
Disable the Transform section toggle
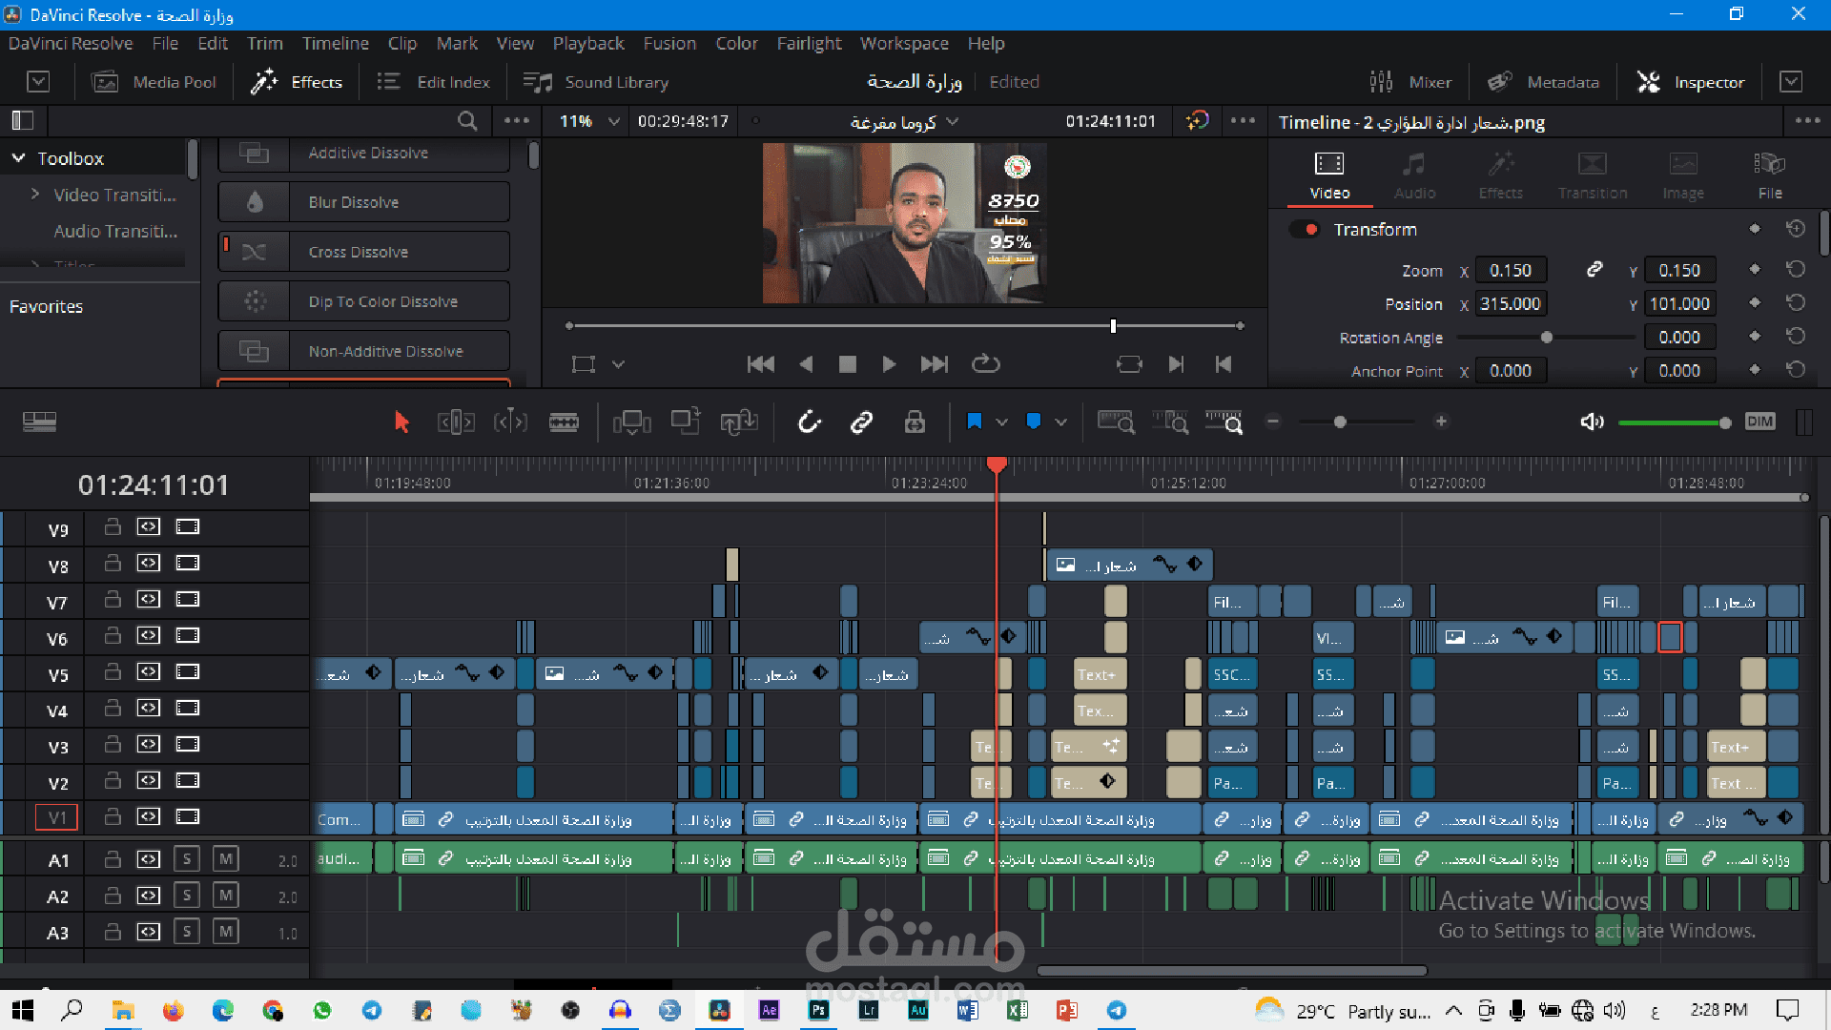1305,230
